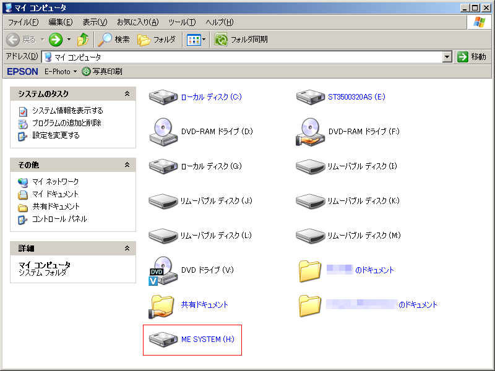Screen dimensions: 495x371
Task: Click the フォルダ同期 toolbar button
Action: pyautogui.click(x=241, y=40)
